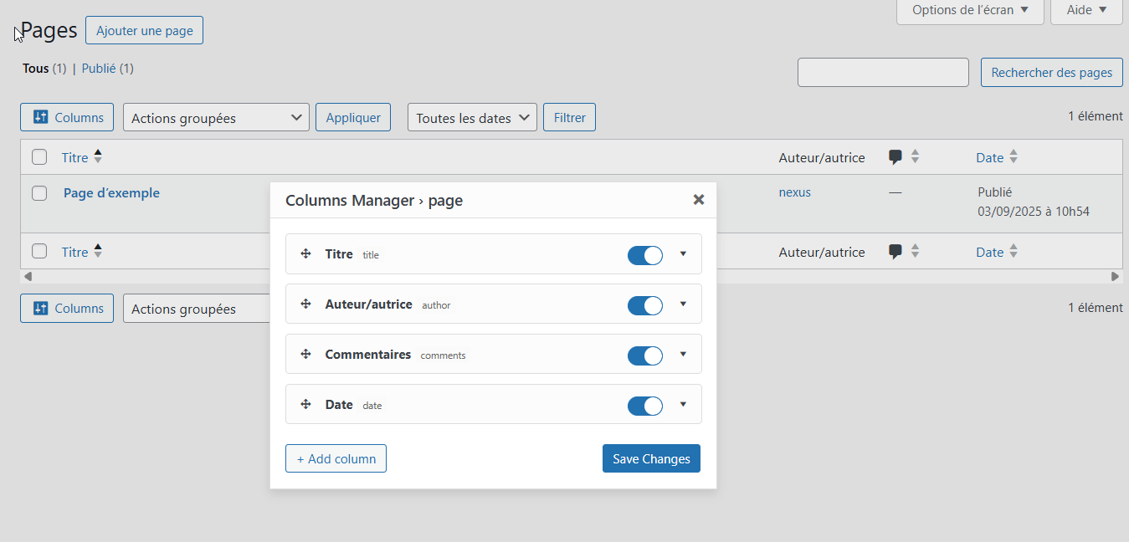This screenshot has height=542, width=1129.
Task: Open the bottom Actions groupées dropdown
Action: coord(197,308)
